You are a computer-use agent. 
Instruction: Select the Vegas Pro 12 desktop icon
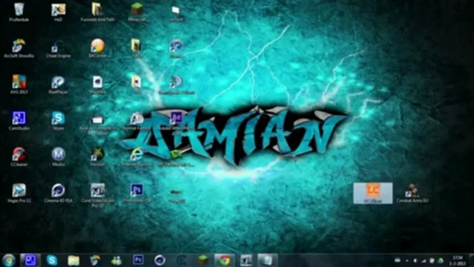click(19, 193)
